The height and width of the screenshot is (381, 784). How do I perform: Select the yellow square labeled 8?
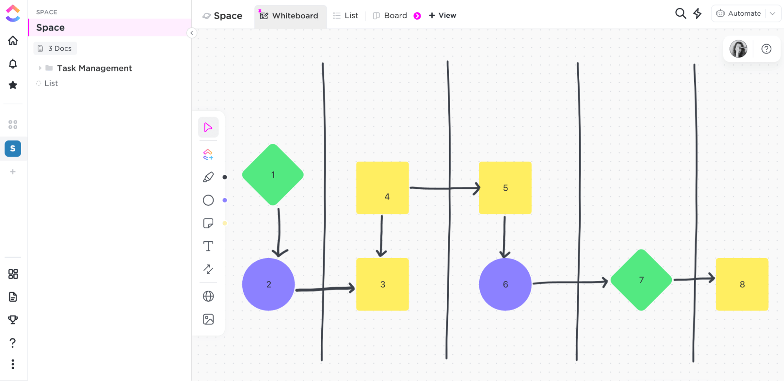click(x=742, y=284)
